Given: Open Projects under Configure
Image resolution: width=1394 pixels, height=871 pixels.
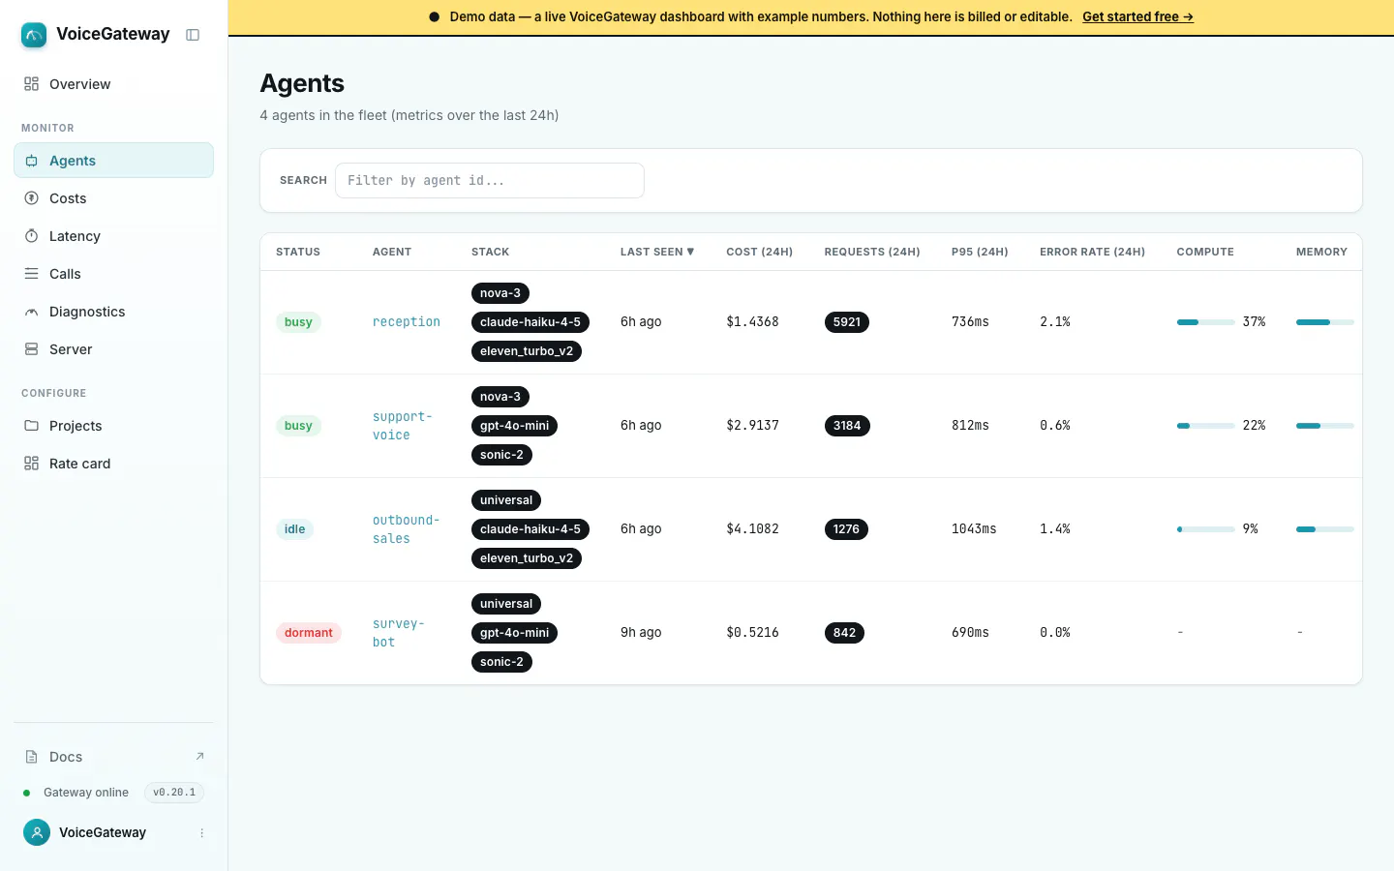Looking at the screenshot, I should (113, 426).
